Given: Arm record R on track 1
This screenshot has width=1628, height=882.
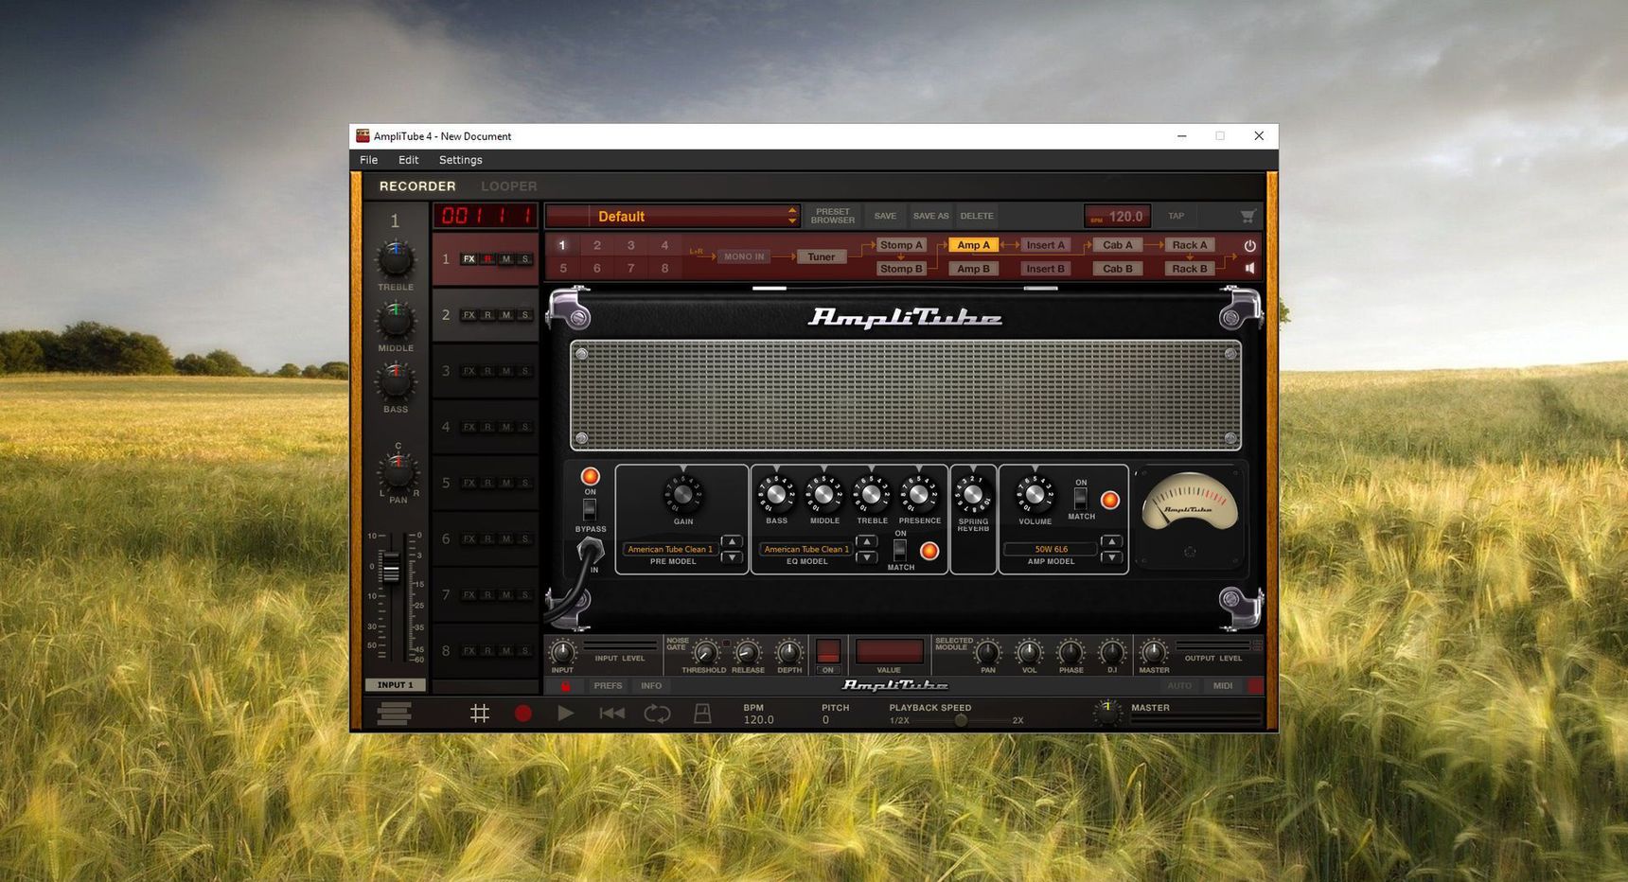Looking at the screenshot, I should click(488, 259).
